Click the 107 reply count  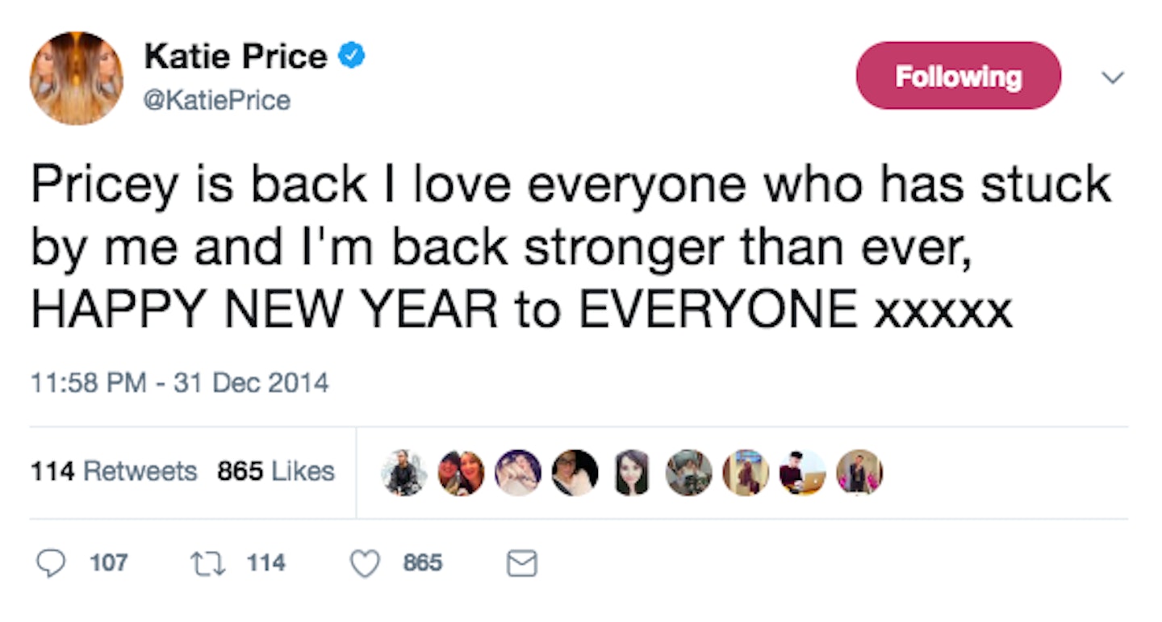(x=109, y=562)
